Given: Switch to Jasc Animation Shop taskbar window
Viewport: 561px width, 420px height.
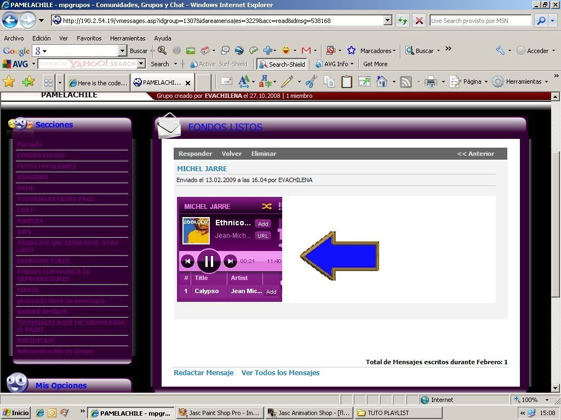Looking at the screenshot, I should tap(310, 413).
